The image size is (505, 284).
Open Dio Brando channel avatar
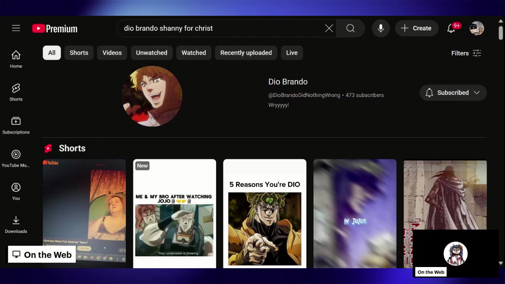click(152, 96)
